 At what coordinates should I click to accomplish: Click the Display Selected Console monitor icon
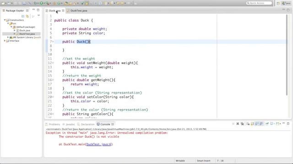[x=271, y=124]
